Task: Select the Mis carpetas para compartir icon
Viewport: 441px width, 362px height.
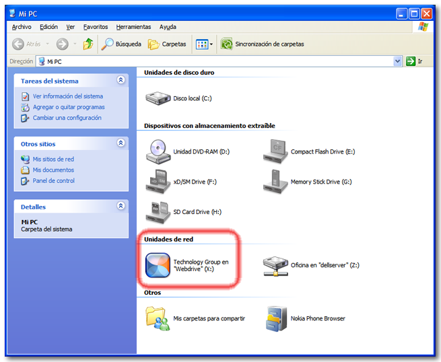Action: [x=158, y=318]
